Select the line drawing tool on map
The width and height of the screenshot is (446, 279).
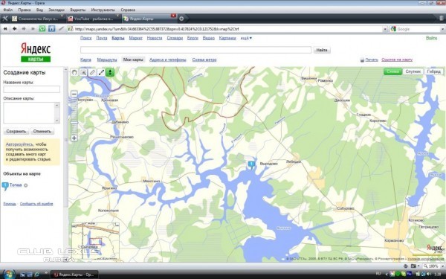click(101, 72)
